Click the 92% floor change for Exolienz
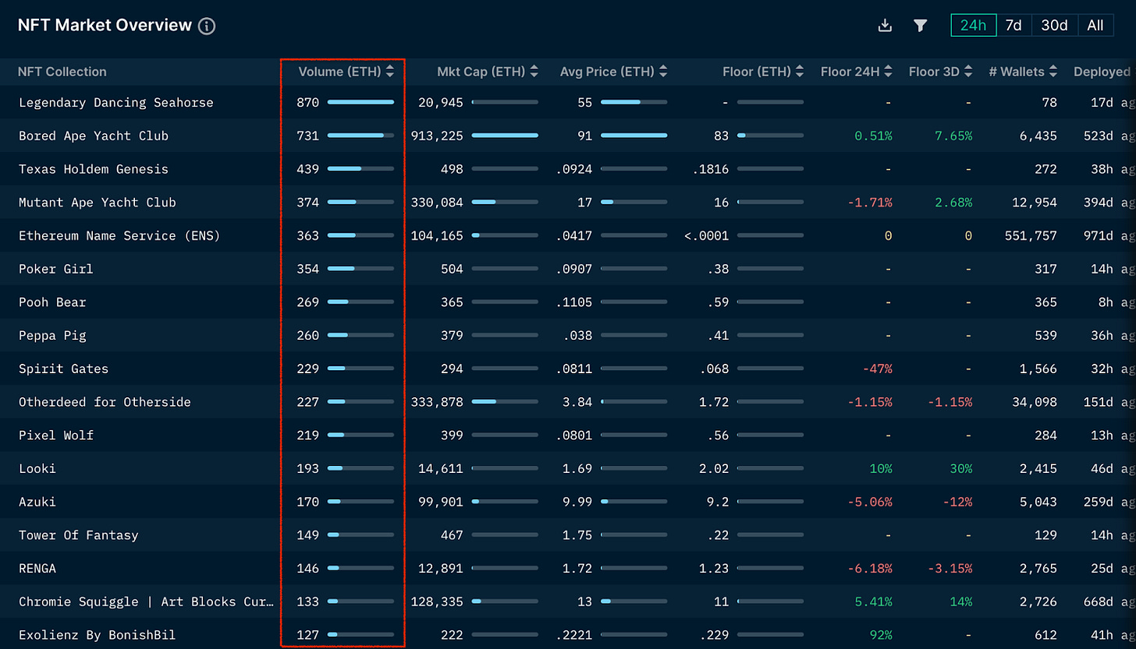Screen dimensions: 1136x649 pyautogui.click(x=881, y=635)
